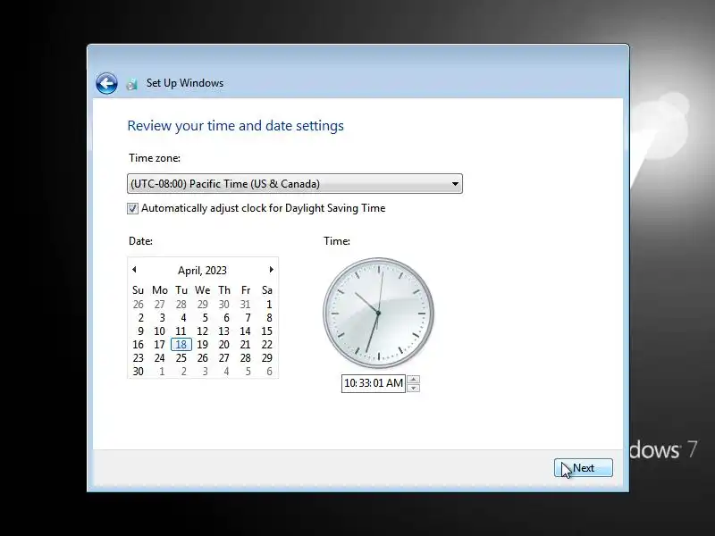The width and height of the screenshot is (715, 536).
Task: Increase time with the up spinner arrow
Action: (x=413, y=379)
